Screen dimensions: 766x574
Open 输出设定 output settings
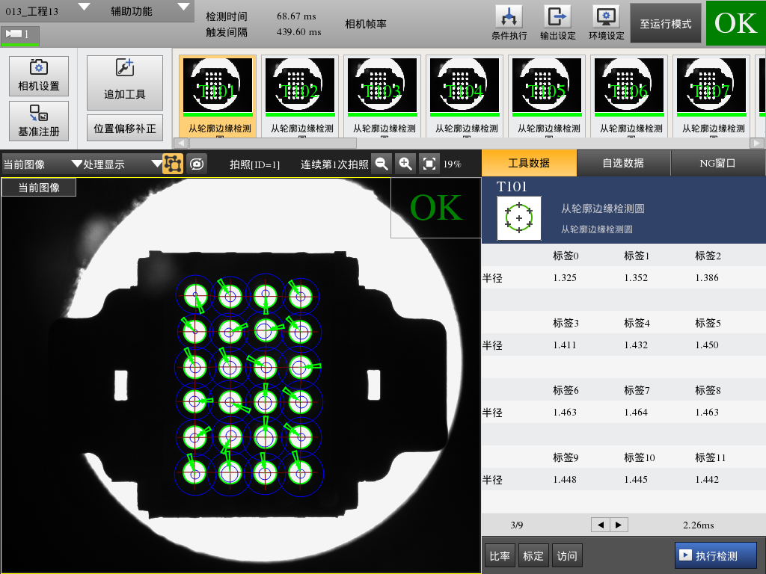pyautogui.click(x=557, y=22)
